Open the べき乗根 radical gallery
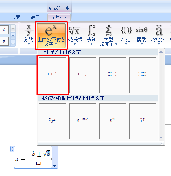The image size is (171, 176). coord(75,35)
